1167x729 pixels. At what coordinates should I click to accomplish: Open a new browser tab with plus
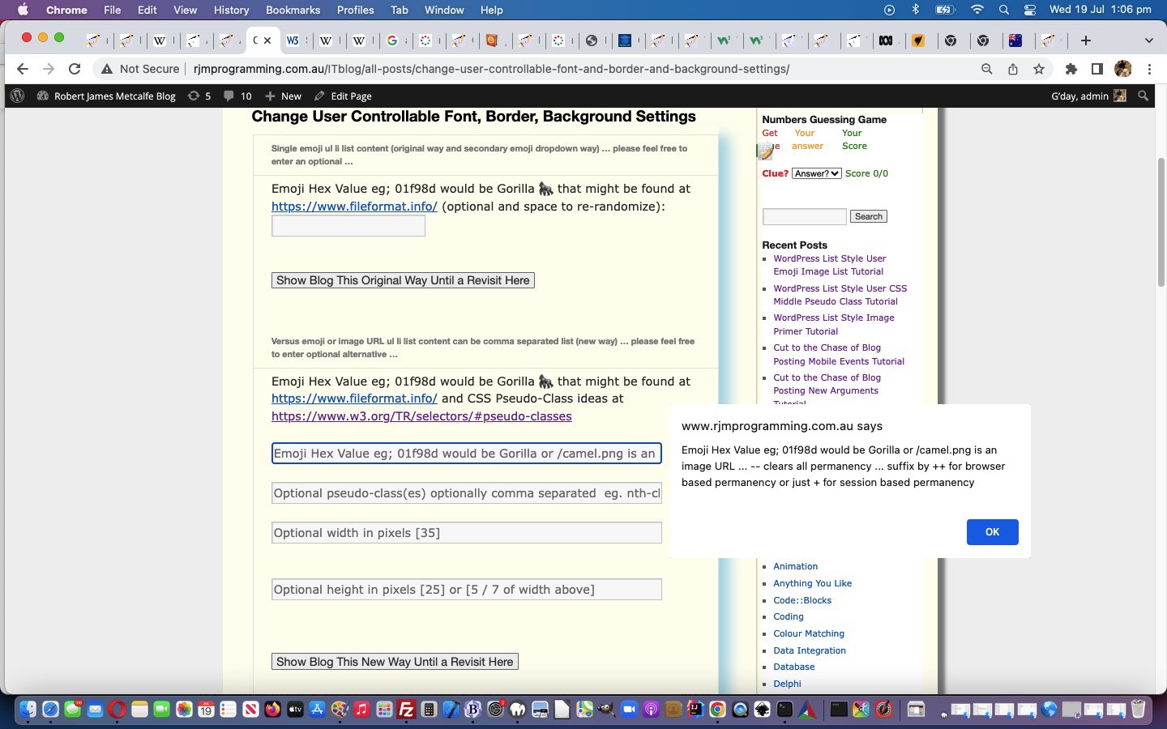pos(1086,40)
